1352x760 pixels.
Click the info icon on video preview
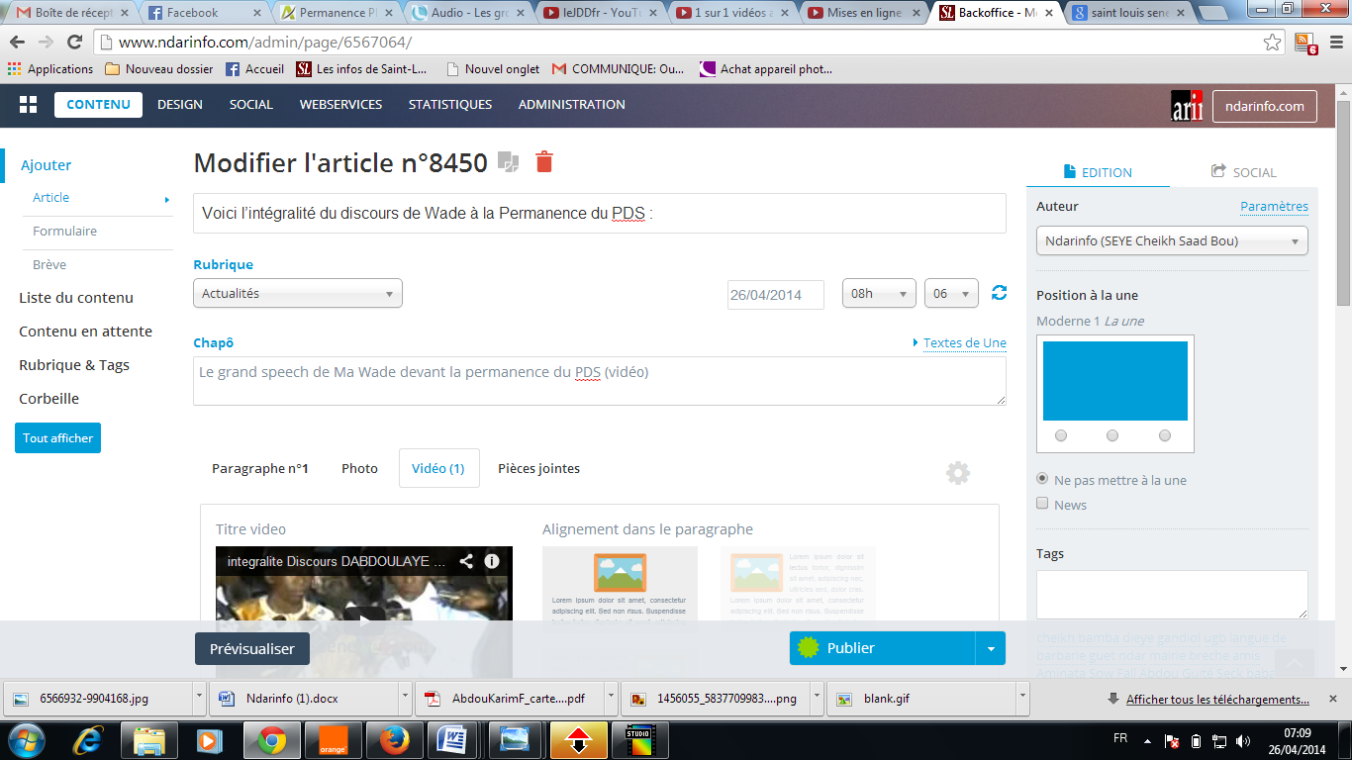tap(492, 561)
